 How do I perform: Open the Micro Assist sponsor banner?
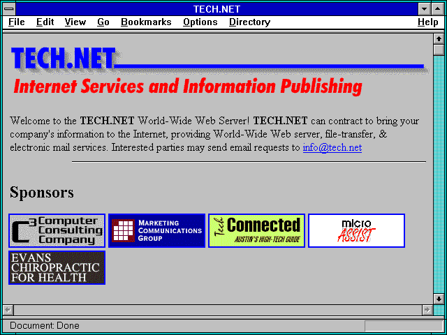356,231
